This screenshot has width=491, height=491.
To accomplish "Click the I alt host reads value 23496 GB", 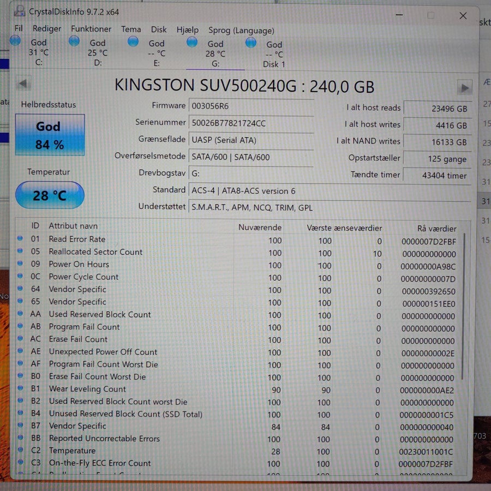I will coord(438,109).
